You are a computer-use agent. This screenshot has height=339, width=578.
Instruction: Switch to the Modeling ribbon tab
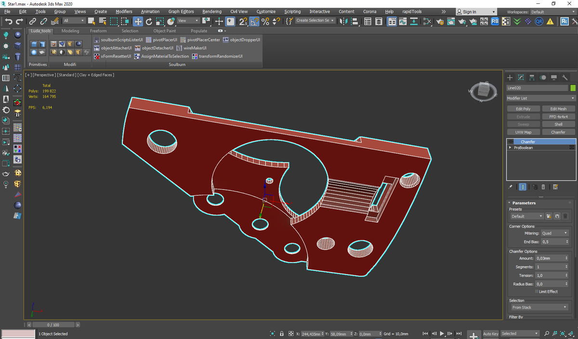coord(70,31)
